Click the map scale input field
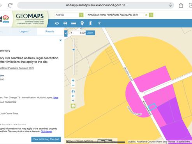 [79, 33]
